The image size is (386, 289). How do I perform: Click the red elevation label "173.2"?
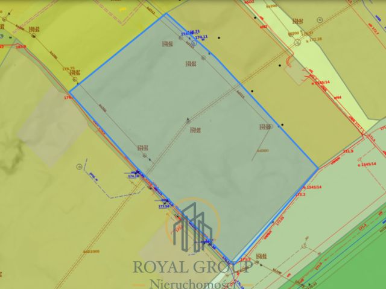300,194
